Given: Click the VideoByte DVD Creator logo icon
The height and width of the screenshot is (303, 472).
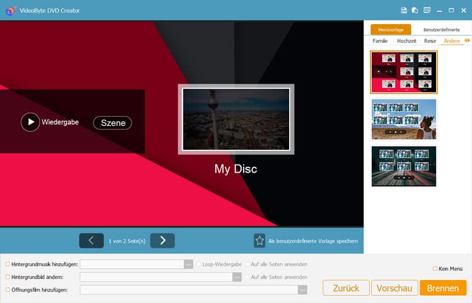Looking at the screenshot, I should click(x=10, y=11).
